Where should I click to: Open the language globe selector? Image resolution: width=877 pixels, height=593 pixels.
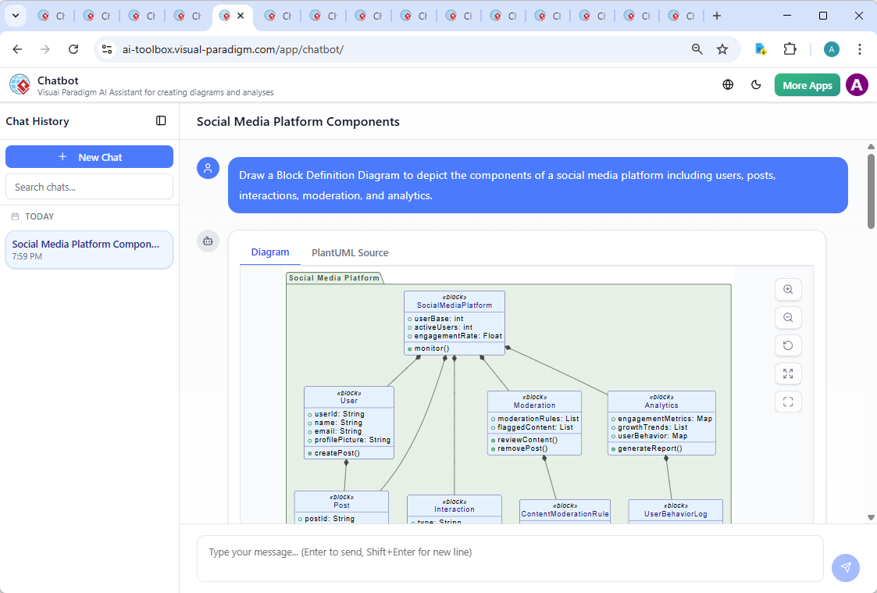(727, 84)
